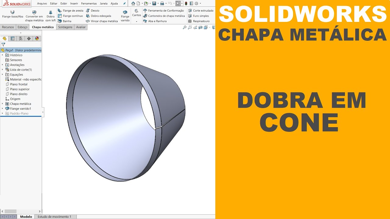390x219 pixels.
Task: Open Ferramenta de Conformação
Action: pyautogui.click(x=164, y=11)
